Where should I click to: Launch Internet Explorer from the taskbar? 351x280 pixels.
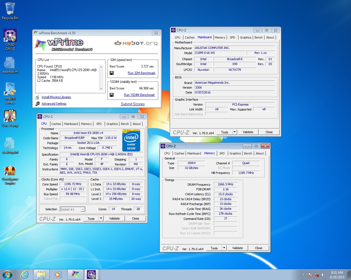tap(25, 275)
